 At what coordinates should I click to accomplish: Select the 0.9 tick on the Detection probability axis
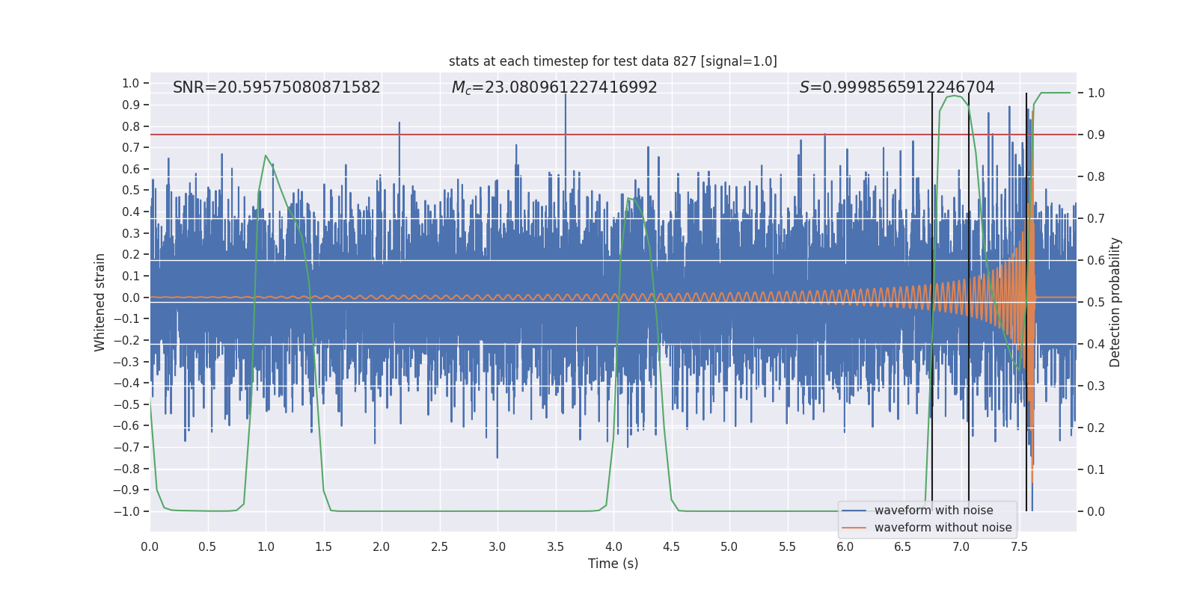(x=1096, y=135)
